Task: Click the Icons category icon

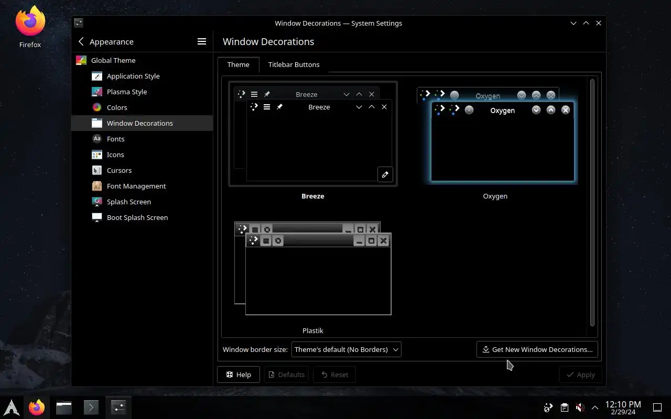Action: [96, 155]
